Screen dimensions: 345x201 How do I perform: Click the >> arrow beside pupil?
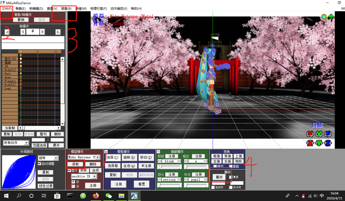pyautogui.click(x=205, y=180)
